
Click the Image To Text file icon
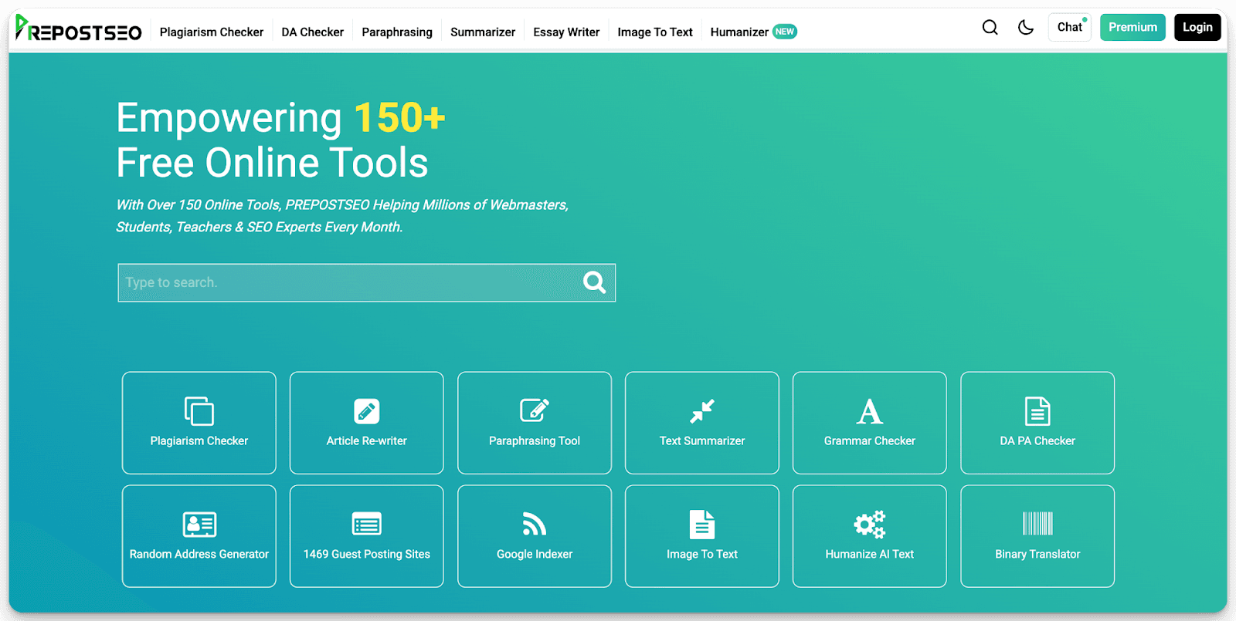tap(702, 525)
